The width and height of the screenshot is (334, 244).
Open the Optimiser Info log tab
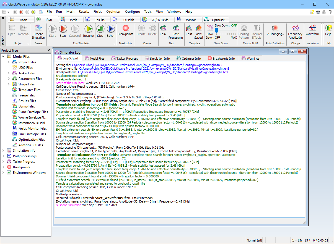click(x=189, y=58)
